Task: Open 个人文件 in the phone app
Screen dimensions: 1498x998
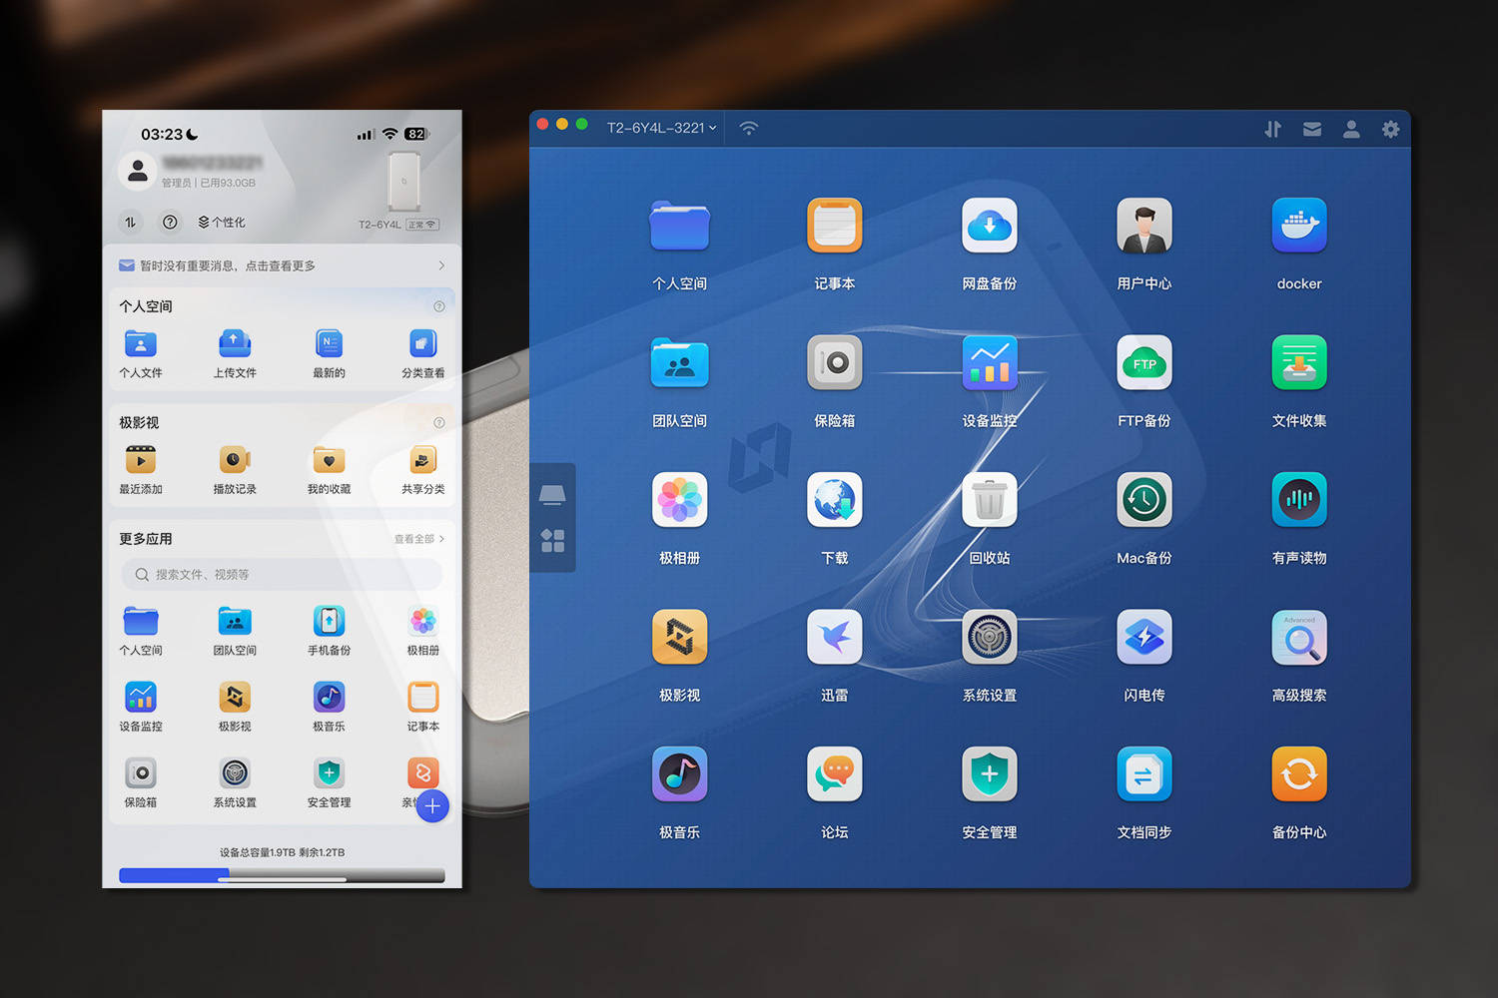Action: click(x=141, y=344)
